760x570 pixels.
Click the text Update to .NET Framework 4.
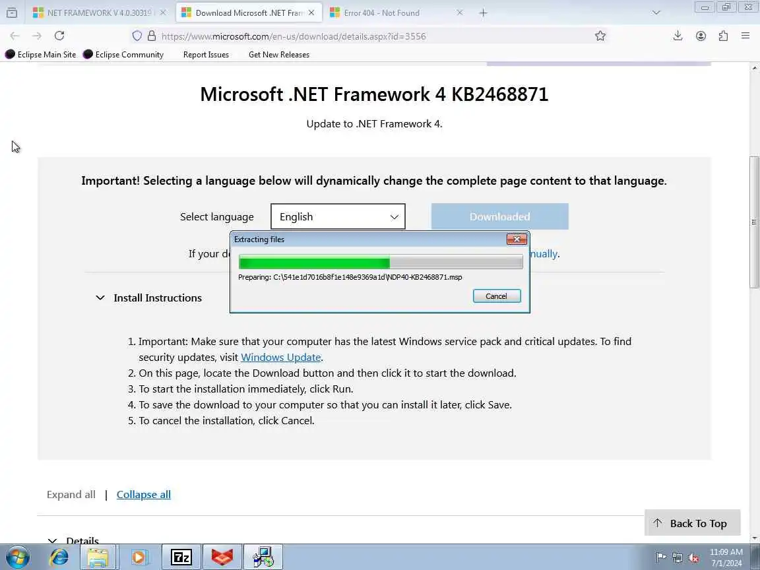point(374,123)
